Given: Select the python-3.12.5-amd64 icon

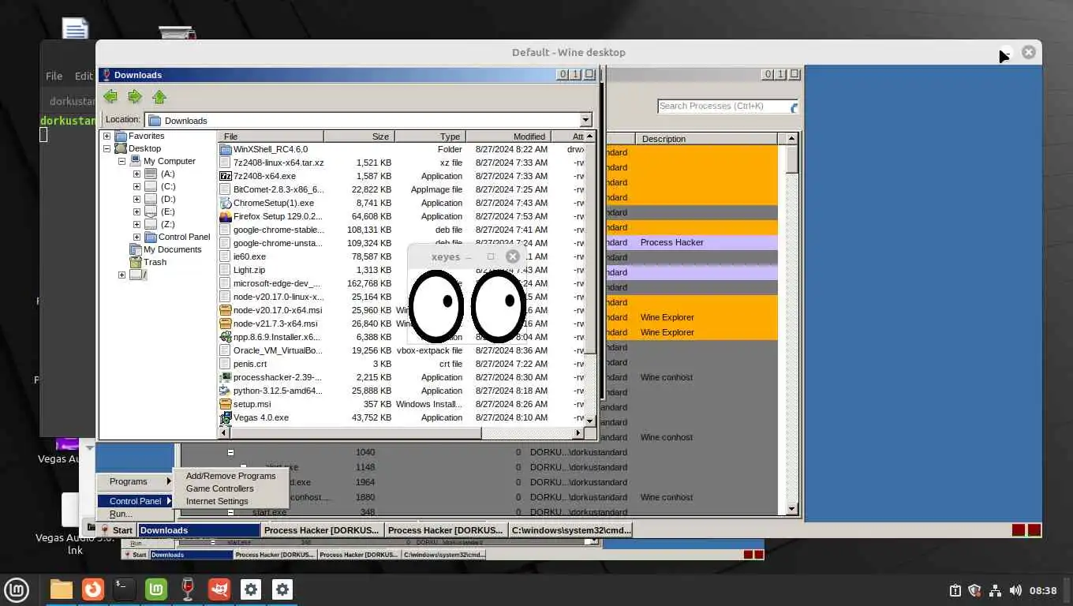Looking at the screenshot, I should pyautogui.click(x=226, y=391).
